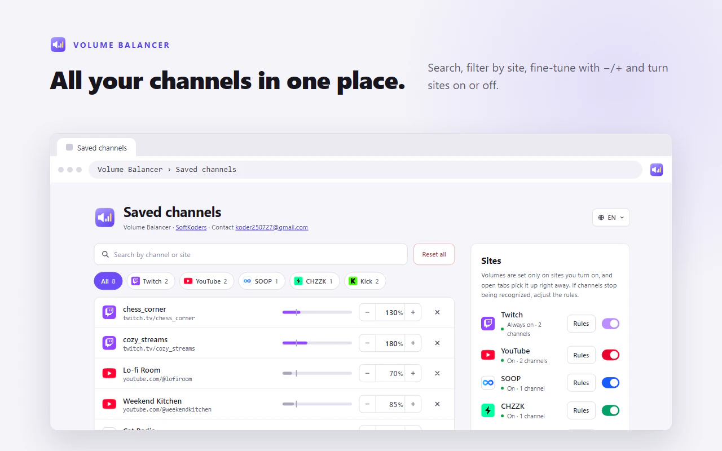Click the YouTube icon in the Sites panel
722x451 pixels.
point(488,355)
